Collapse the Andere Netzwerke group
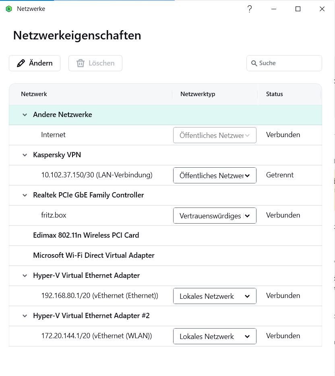This screenshot has height=376, width=335. click(x=25, y=115)
